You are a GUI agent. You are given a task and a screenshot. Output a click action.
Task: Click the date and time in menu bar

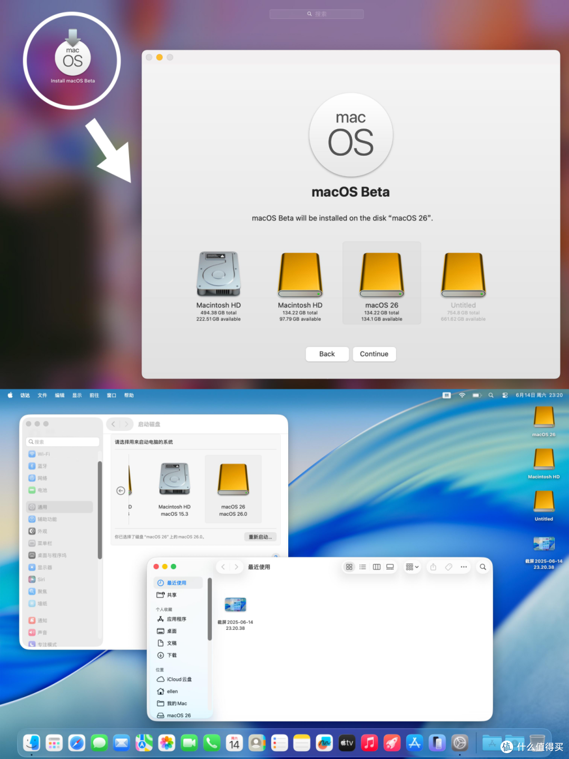click(539, 395)
